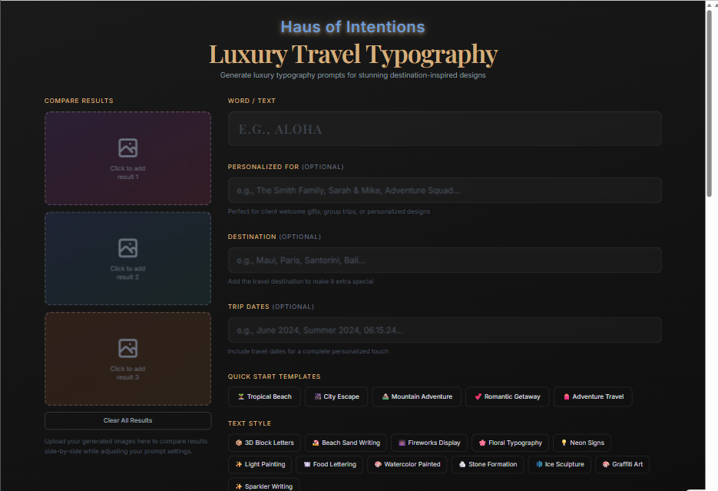This screenshot has height=491, width=718.
Task: Pick Stone Formation text style
Action: [487, 464]
